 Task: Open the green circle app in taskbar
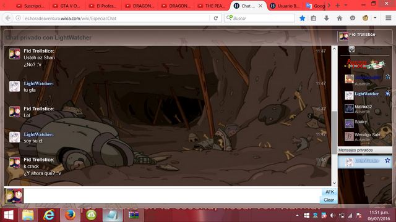[91, 215]
